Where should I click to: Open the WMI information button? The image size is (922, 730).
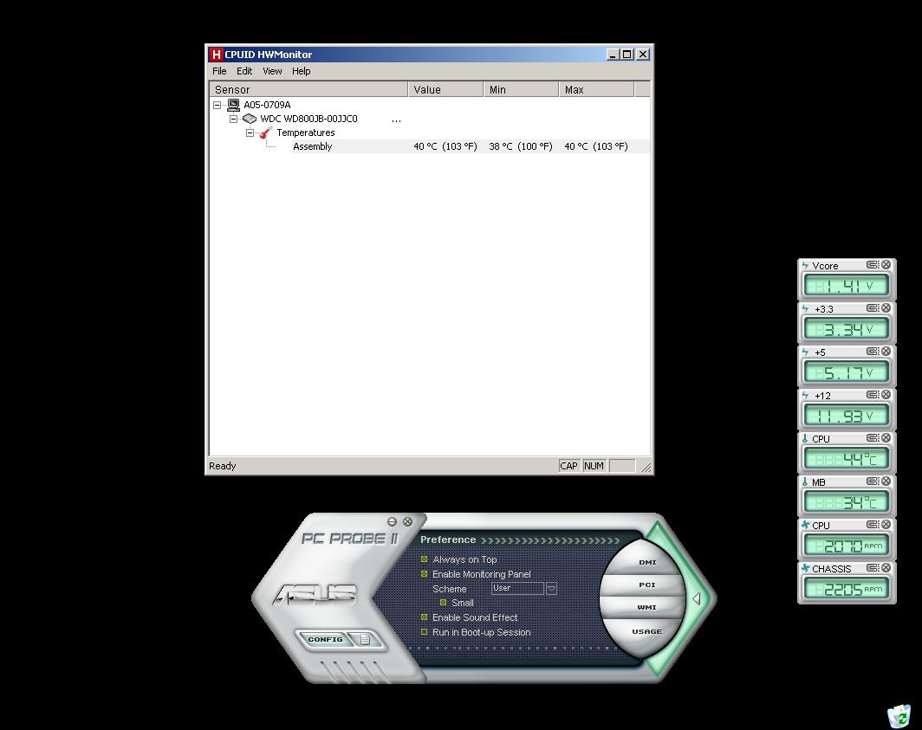[x=646, y=607]
